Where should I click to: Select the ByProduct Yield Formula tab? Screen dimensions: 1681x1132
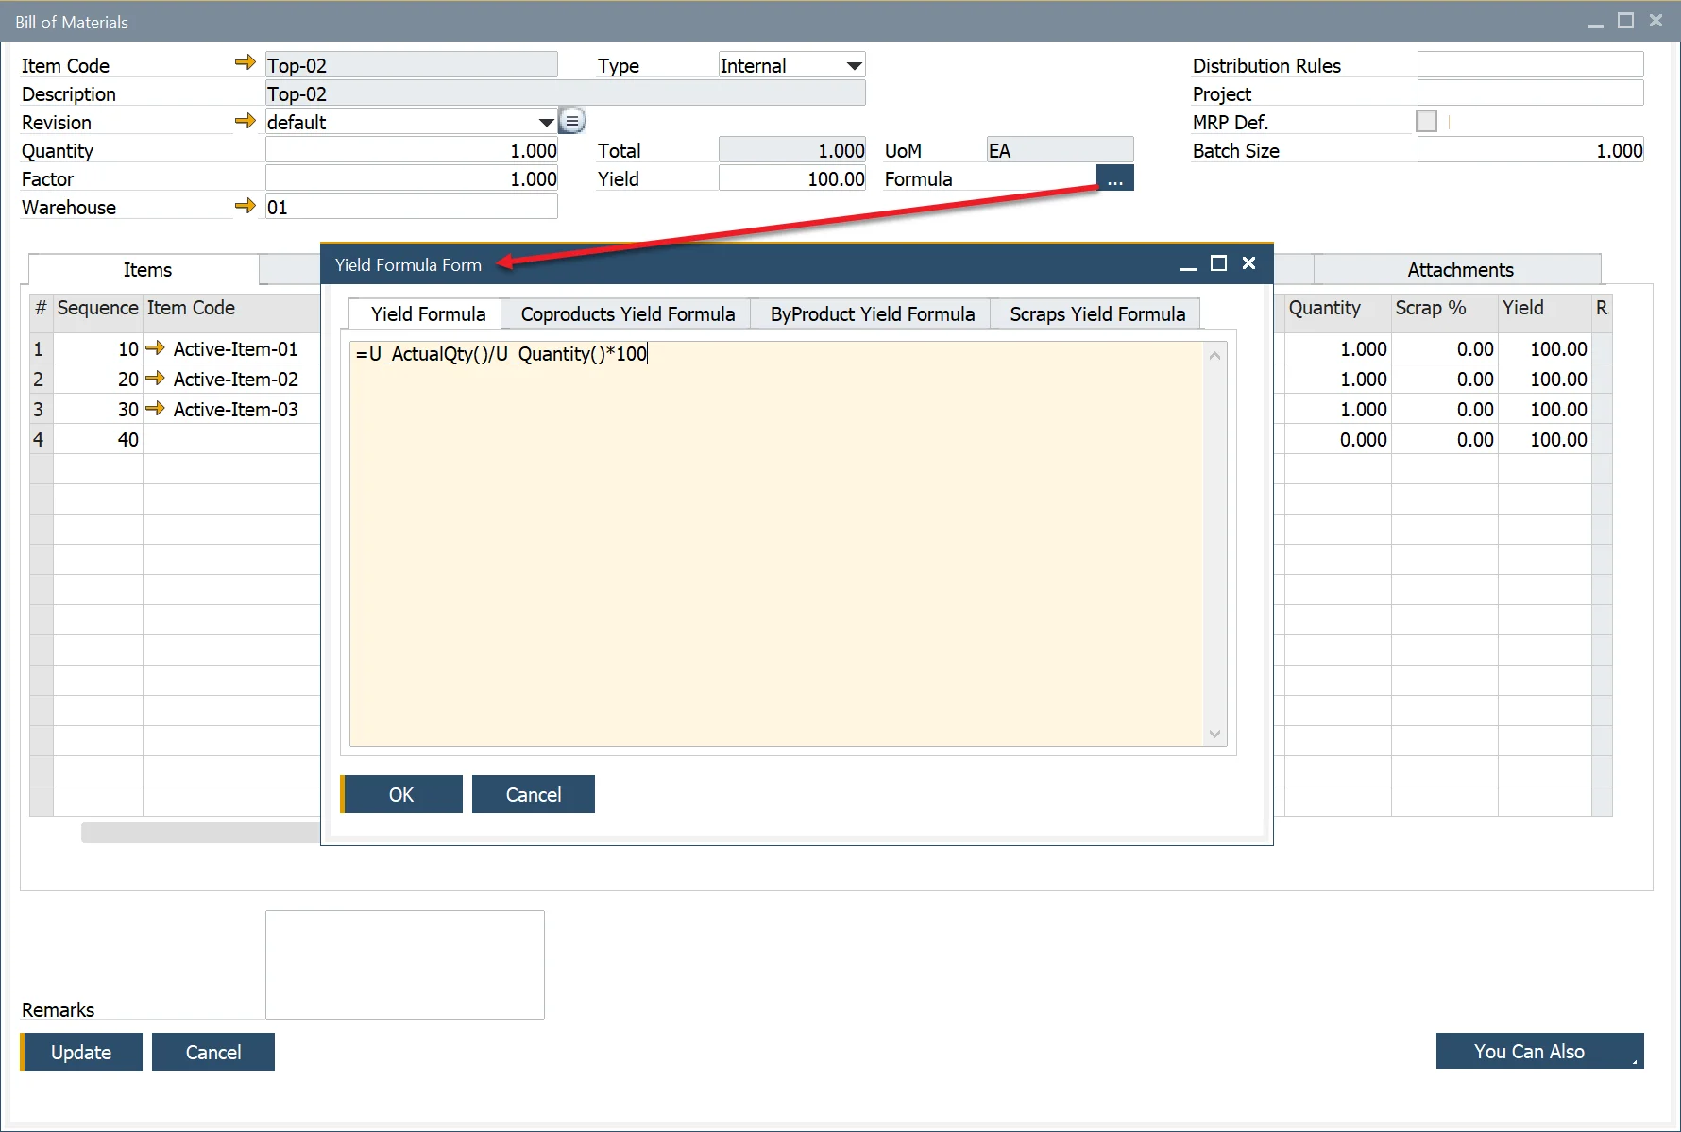872,314
